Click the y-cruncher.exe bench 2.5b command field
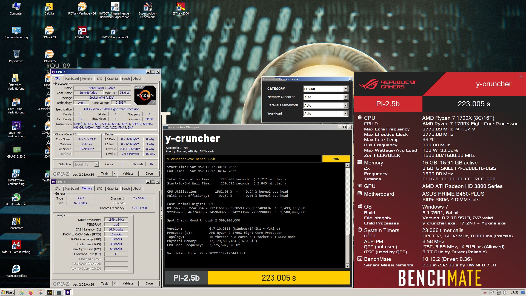The image size is (526, 296). click(x=243, y=159)
